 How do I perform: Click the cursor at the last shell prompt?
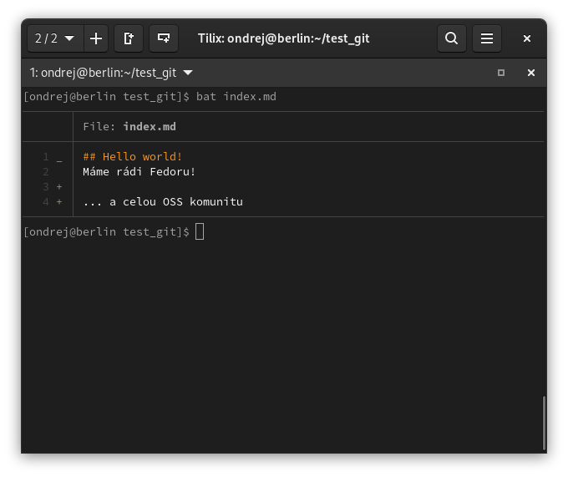[200, 231]
